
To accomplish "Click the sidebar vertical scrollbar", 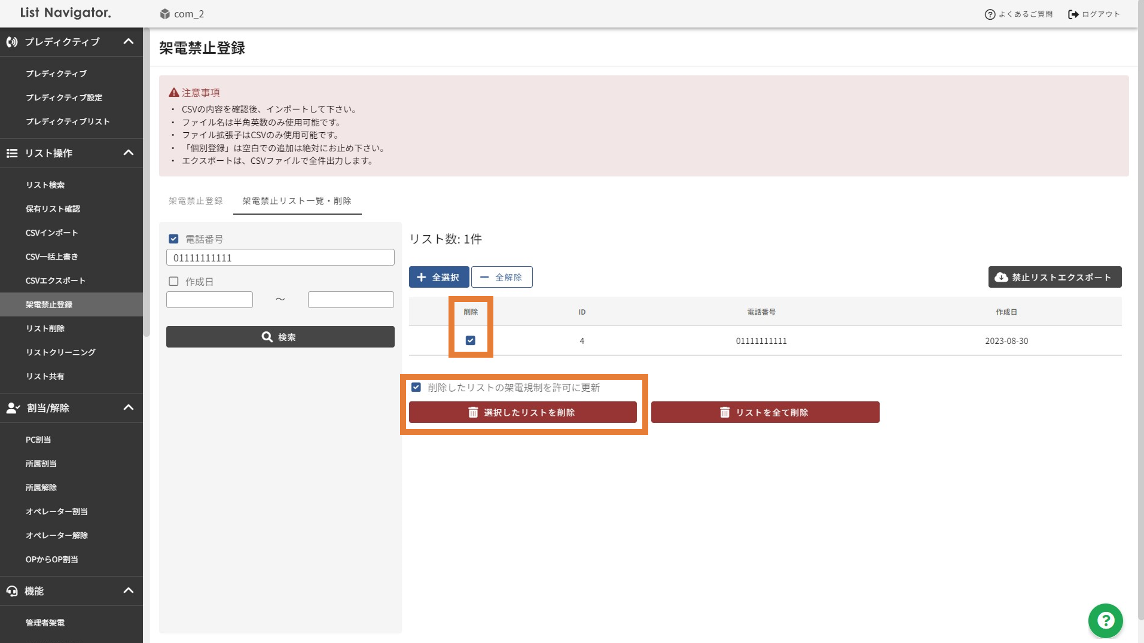I will point(147,179).
